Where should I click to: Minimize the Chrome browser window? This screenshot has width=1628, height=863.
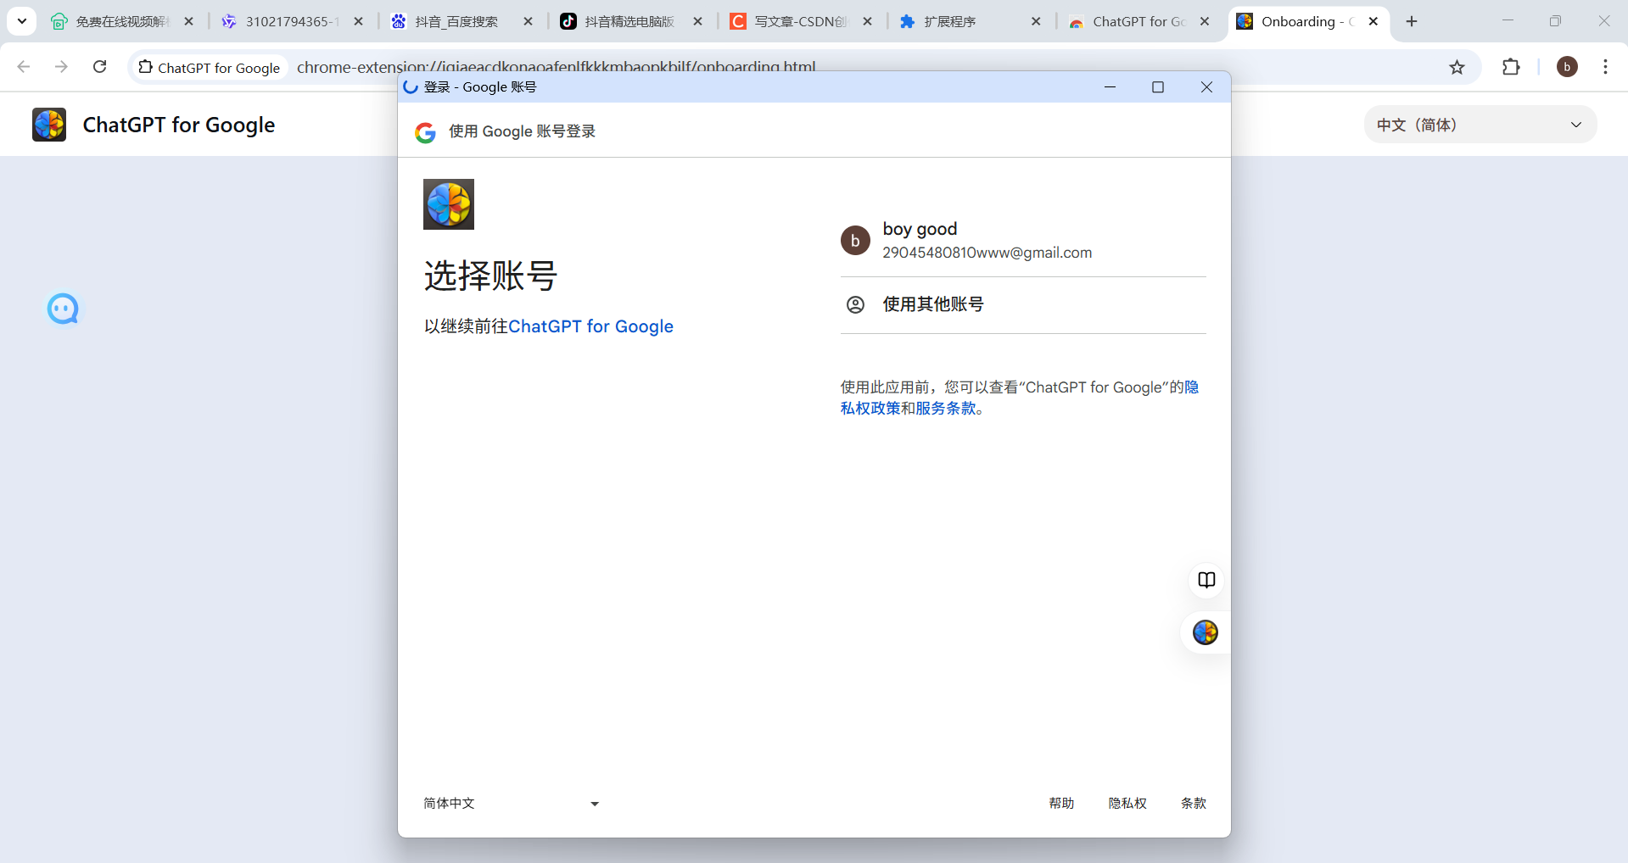click(x=1508, y=21)
